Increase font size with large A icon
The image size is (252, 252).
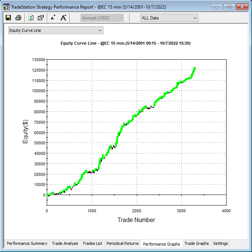coord(63,18)
